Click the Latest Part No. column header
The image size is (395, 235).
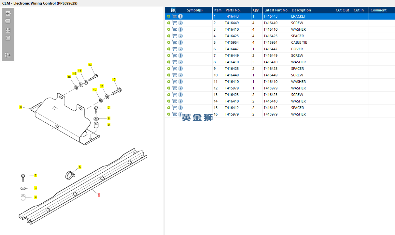276,10
